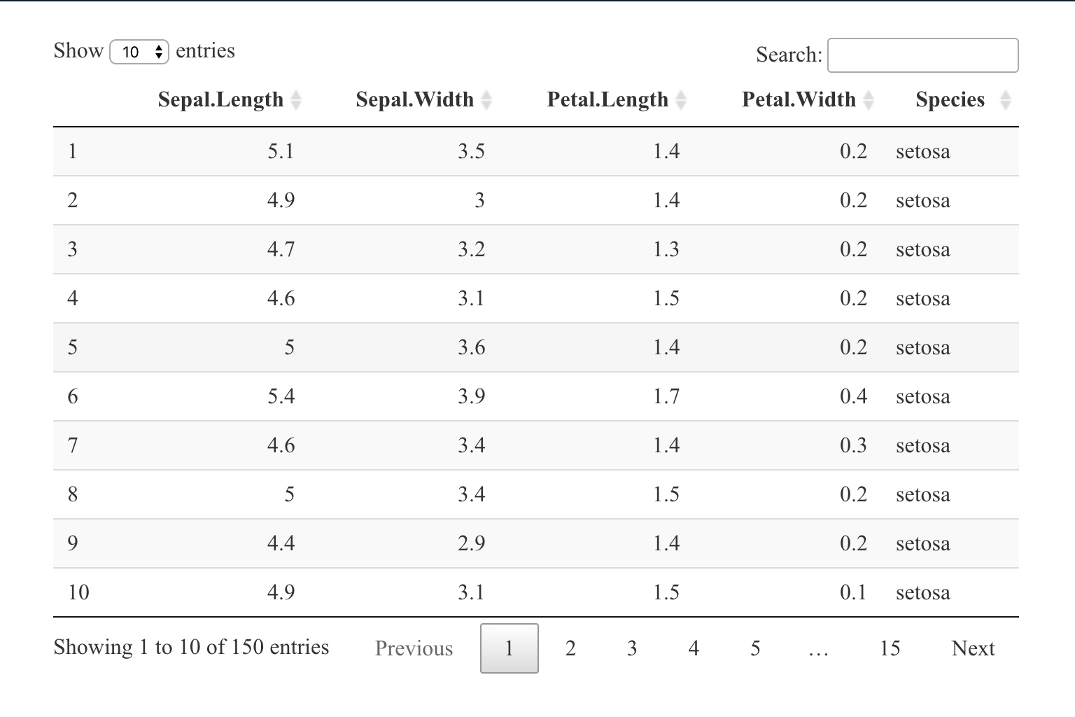Go to page 4
This screenshot has width=1075, height=717.
point(694,648)
